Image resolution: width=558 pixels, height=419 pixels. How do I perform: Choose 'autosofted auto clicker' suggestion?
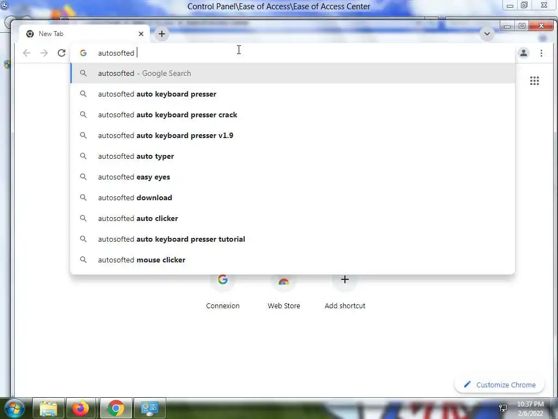(x=293, y=218)
